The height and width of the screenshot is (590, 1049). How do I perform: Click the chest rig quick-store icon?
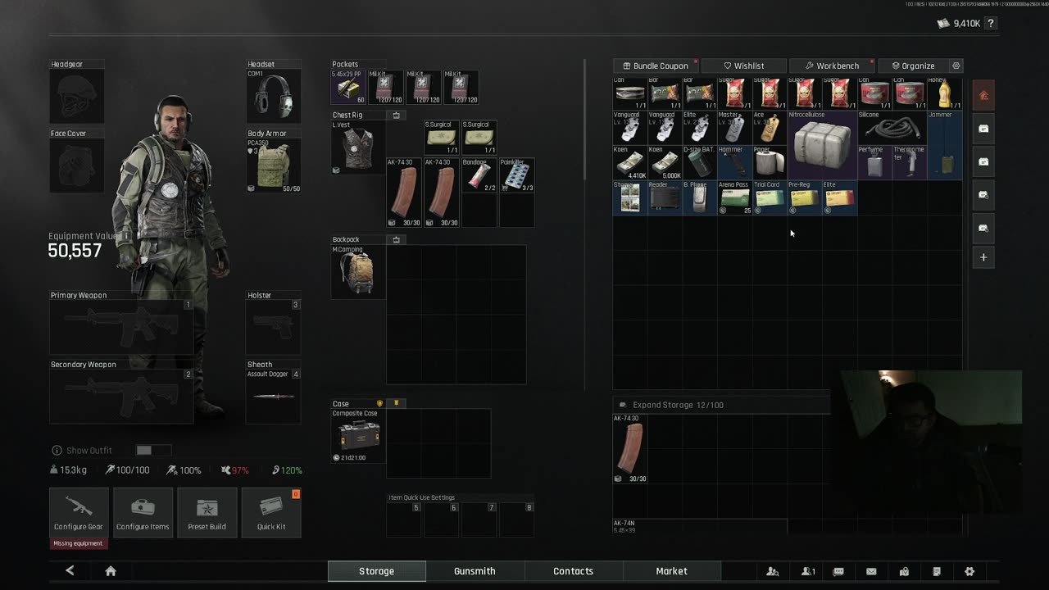click(x=397, y=116)
